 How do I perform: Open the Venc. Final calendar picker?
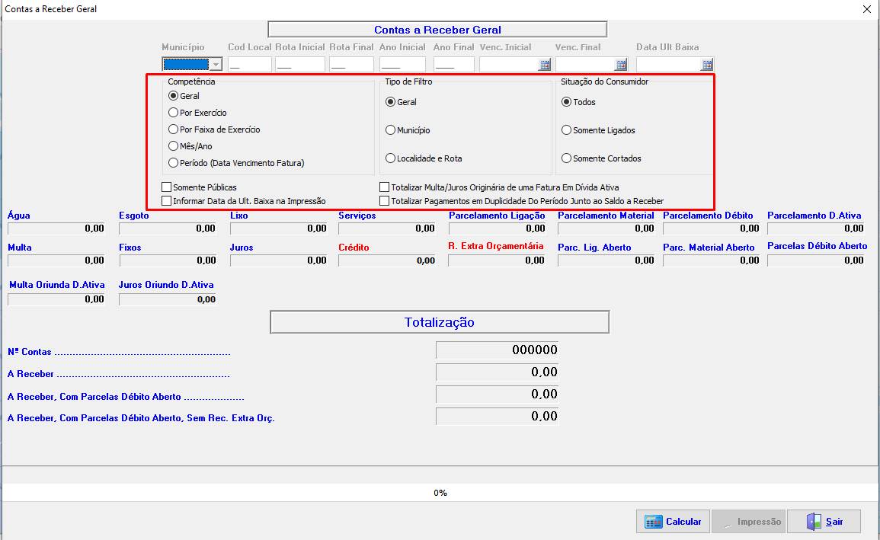tap(621, 65)
